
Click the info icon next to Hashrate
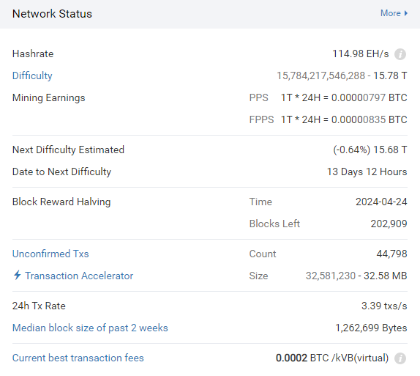(x=400, y=54)
